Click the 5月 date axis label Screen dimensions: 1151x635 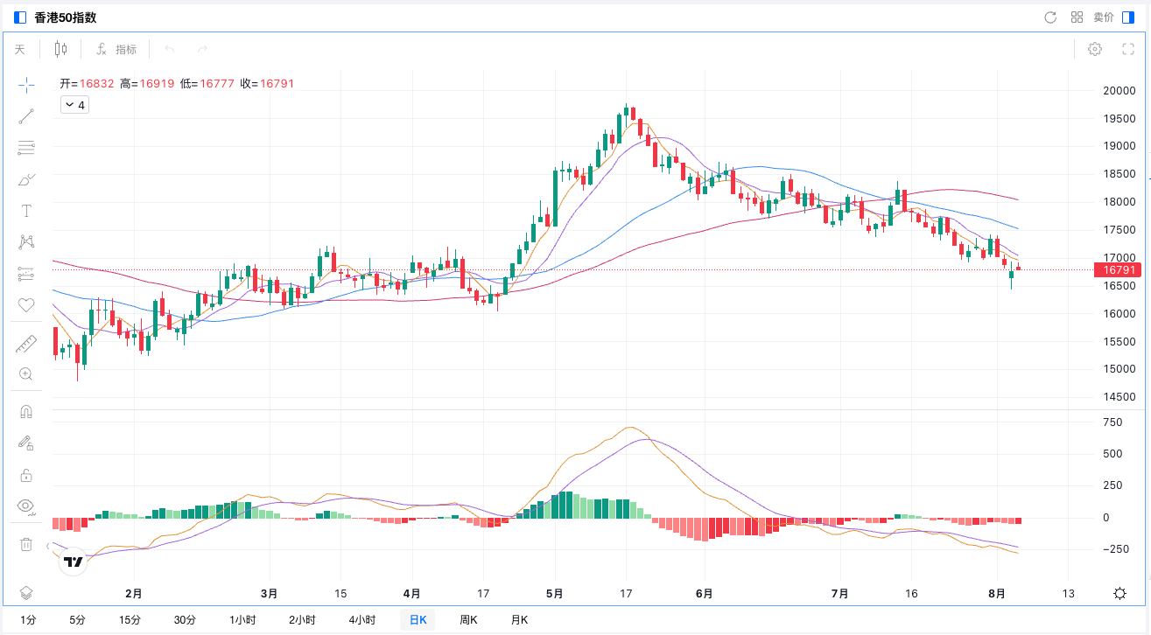(x=553, y=593)
